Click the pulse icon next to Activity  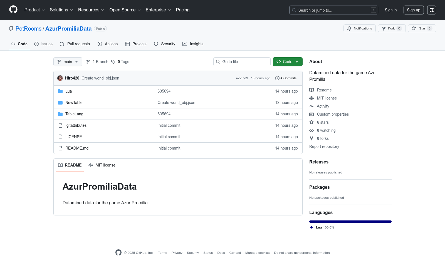[311, 106]
